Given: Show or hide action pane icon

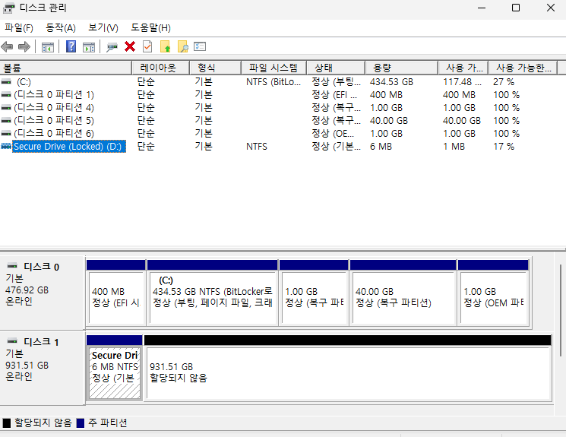Looking at the screenshot, I should 89,47.
